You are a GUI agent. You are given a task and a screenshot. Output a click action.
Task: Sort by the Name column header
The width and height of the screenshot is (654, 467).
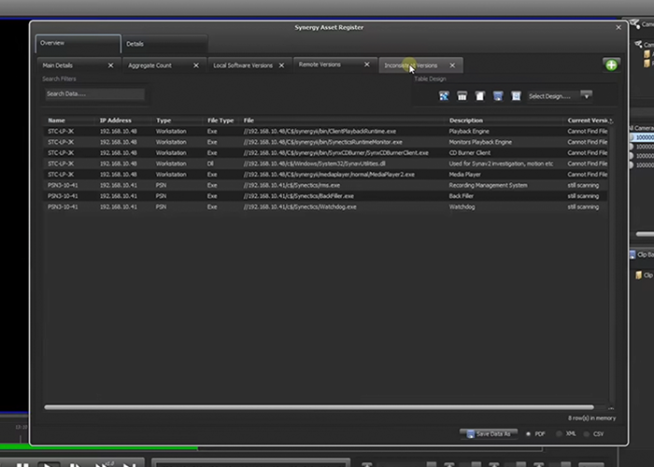(x=56, y=120)
